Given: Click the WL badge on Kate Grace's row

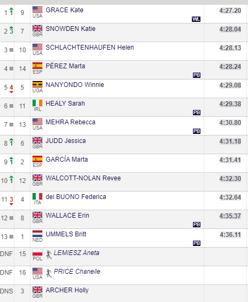Looking at the screenshot, I should click(x=196, y=19).
